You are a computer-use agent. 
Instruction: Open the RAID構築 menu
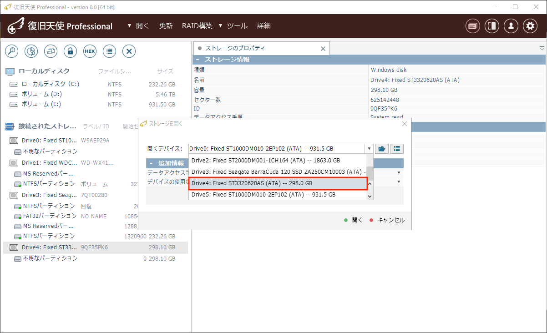197,26
